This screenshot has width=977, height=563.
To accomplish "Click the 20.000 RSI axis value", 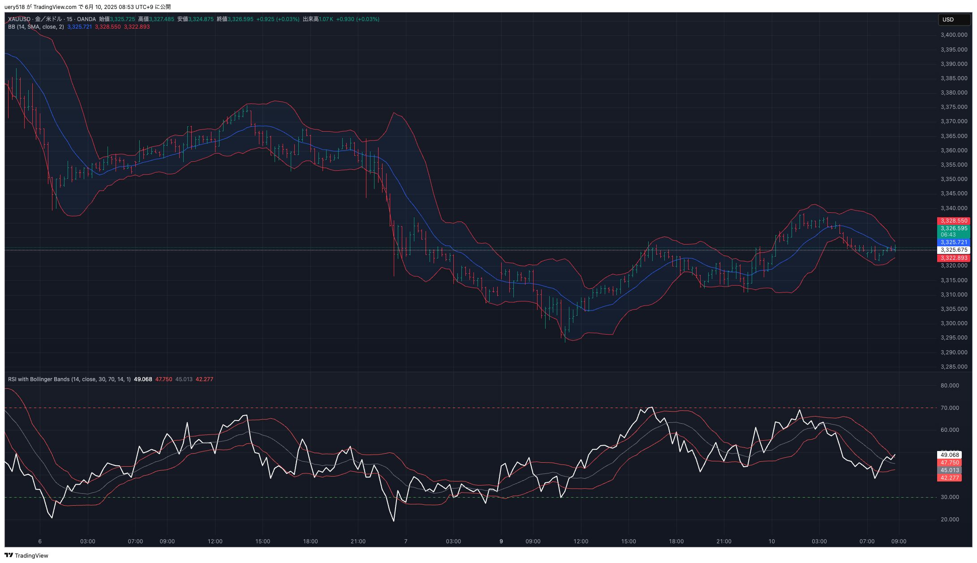I will [x=950, y=520].
